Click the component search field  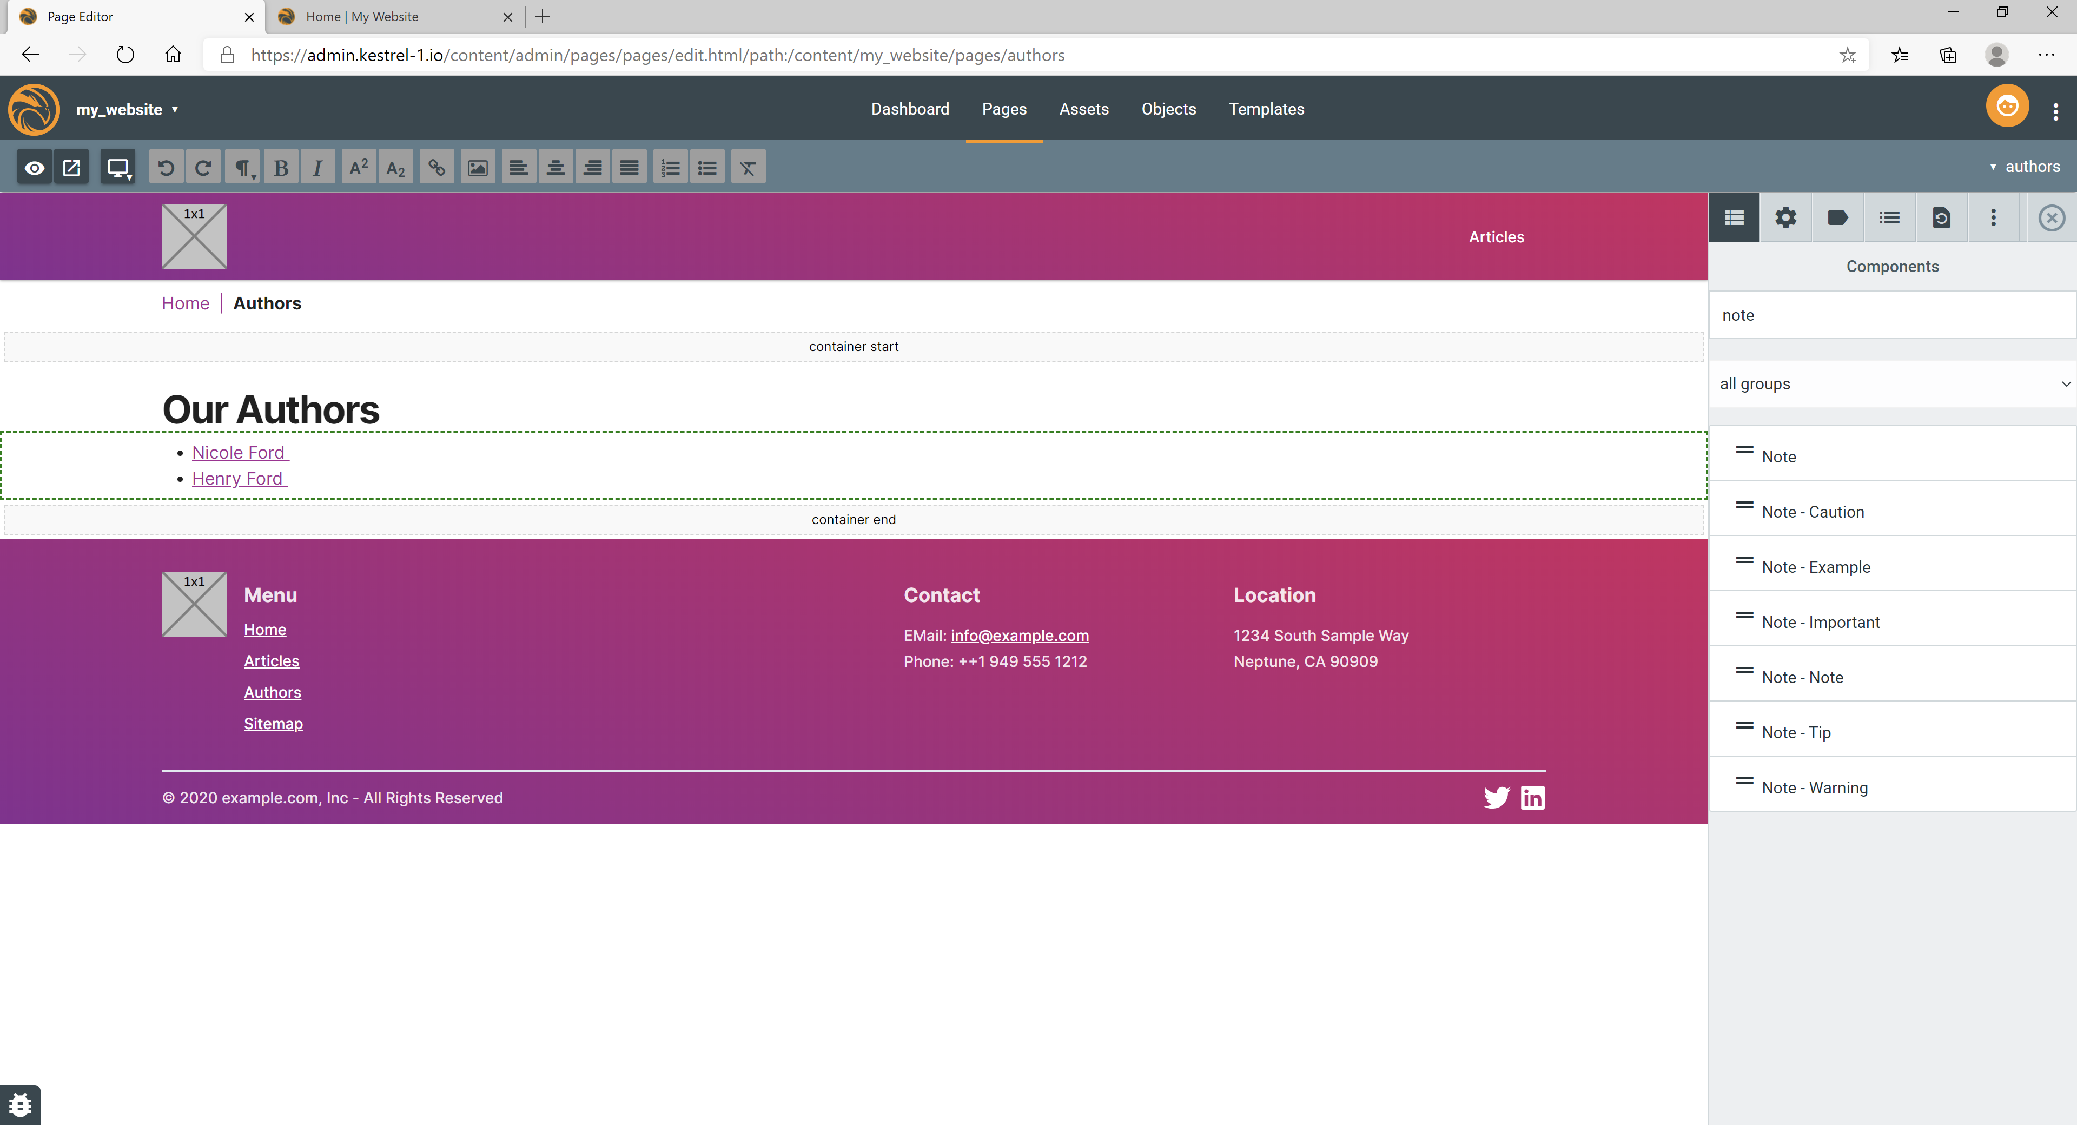(1891, 315)
